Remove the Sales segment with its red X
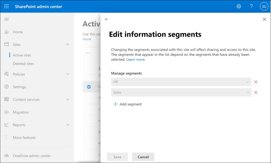271x163 pixels. [x=256, y=92]
